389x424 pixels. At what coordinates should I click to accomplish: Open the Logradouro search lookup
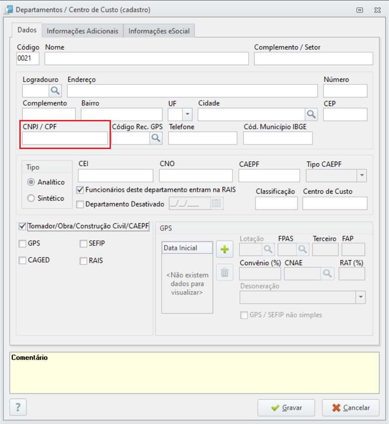[x=55, y=90]
